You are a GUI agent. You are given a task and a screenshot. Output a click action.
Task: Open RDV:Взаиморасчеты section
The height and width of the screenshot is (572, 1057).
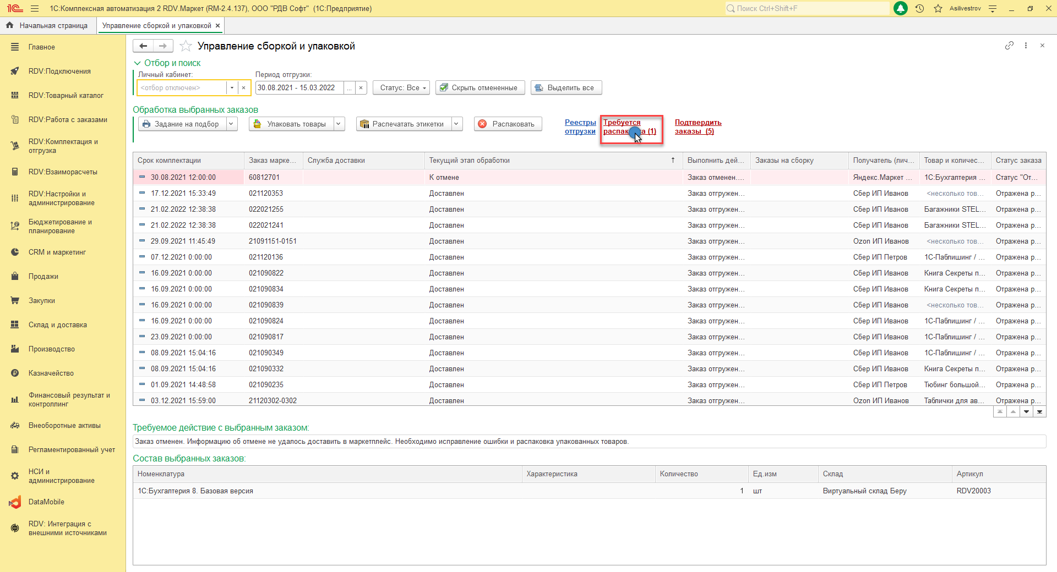(x=63, y=172)
